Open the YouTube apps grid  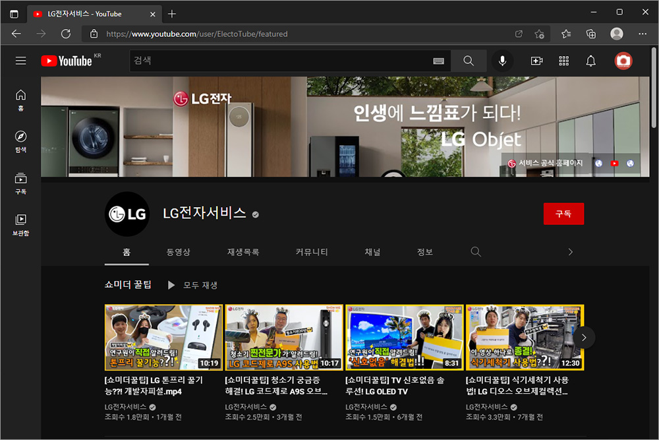(x=563, y=61)
